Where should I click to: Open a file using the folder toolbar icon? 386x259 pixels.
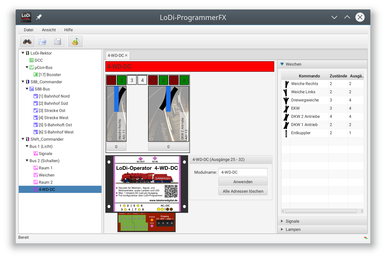pos(42,41)
